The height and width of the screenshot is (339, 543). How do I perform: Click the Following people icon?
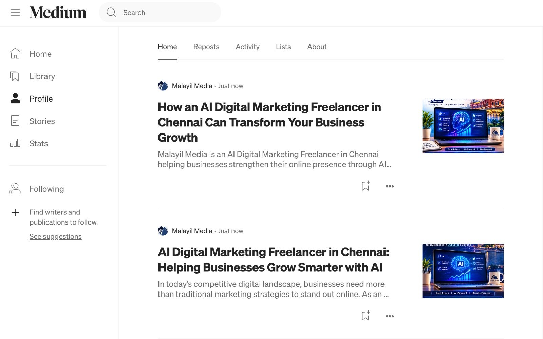pos(15,189)
